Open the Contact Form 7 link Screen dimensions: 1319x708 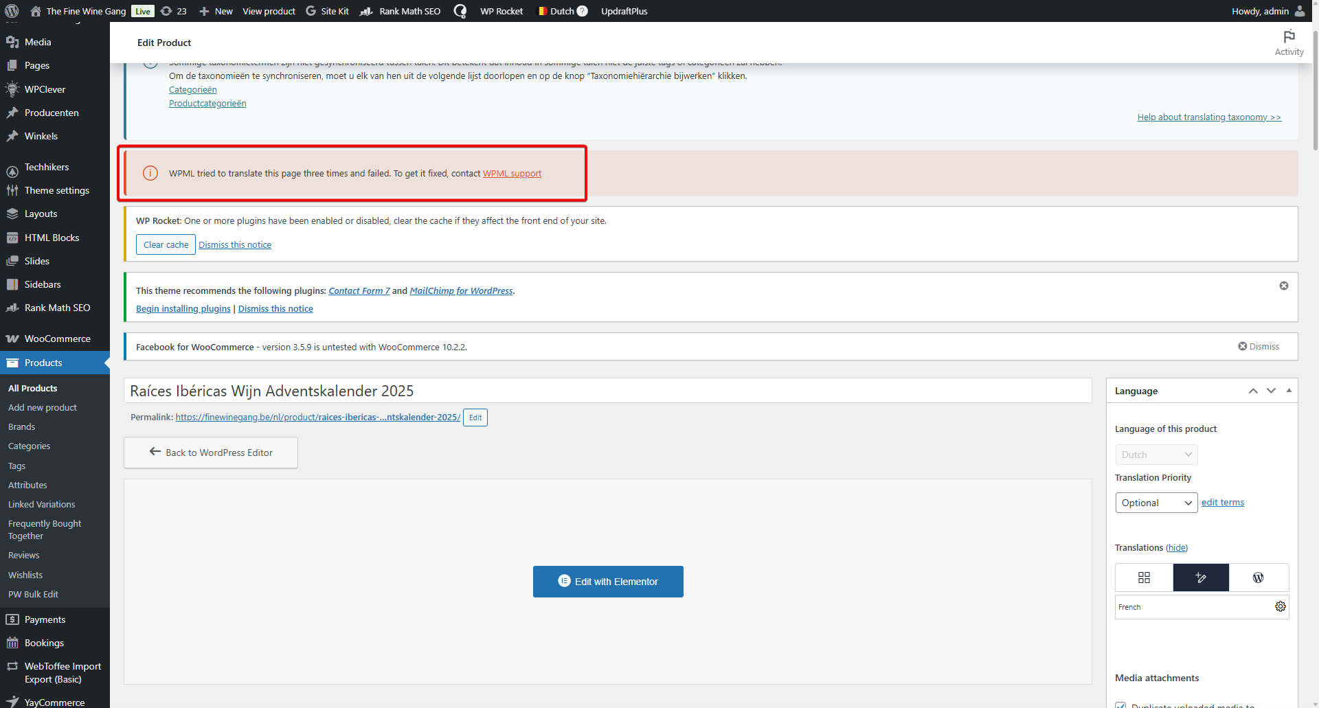[x=359, y=291]
